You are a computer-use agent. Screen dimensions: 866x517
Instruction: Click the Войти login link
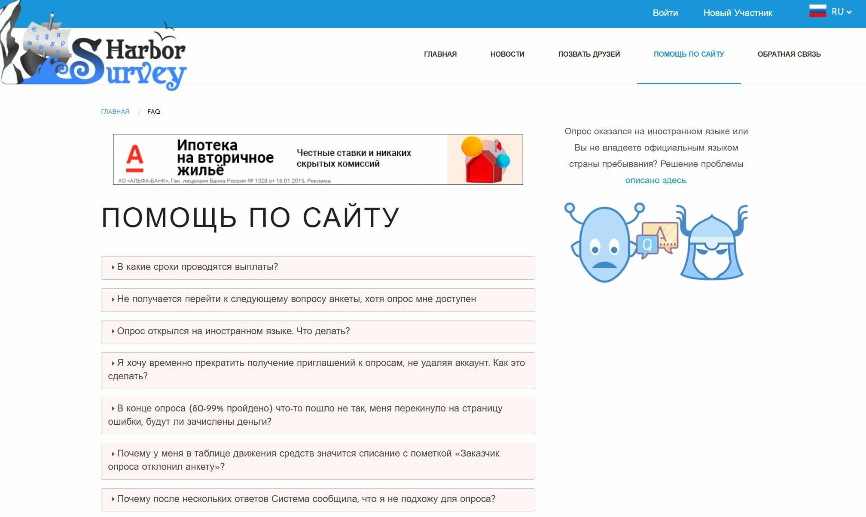[x=665, y=13]
